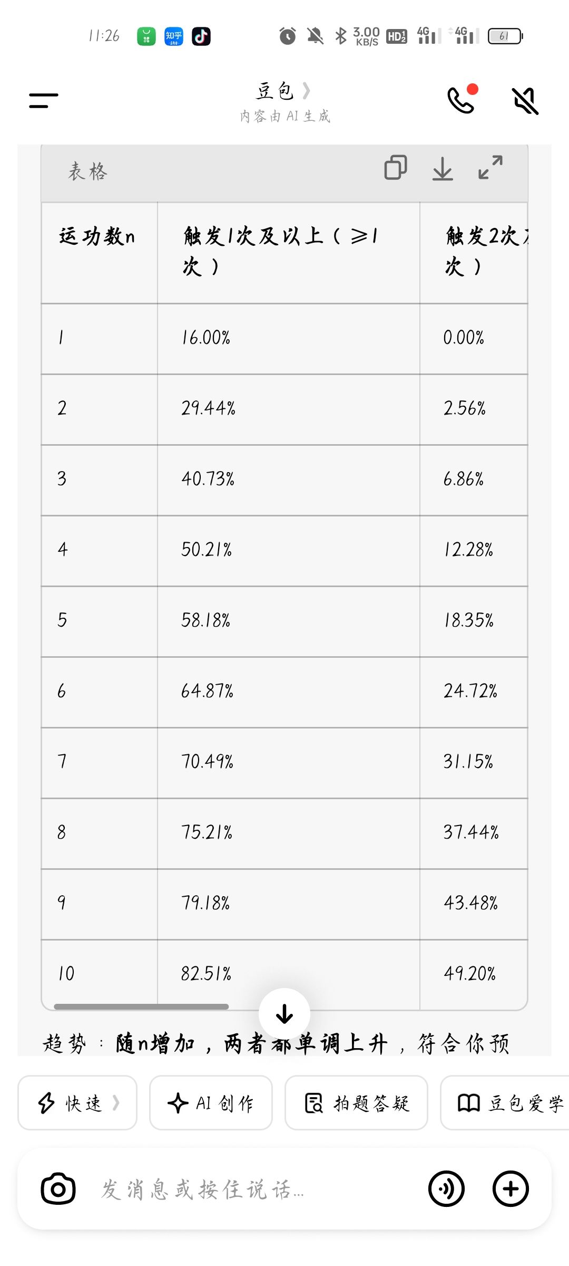569x1266 pixels.
Task: Tap the Zhihu notification icon
Action: [173, 36]
